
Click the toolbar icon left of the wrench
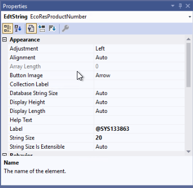point(52,28)
